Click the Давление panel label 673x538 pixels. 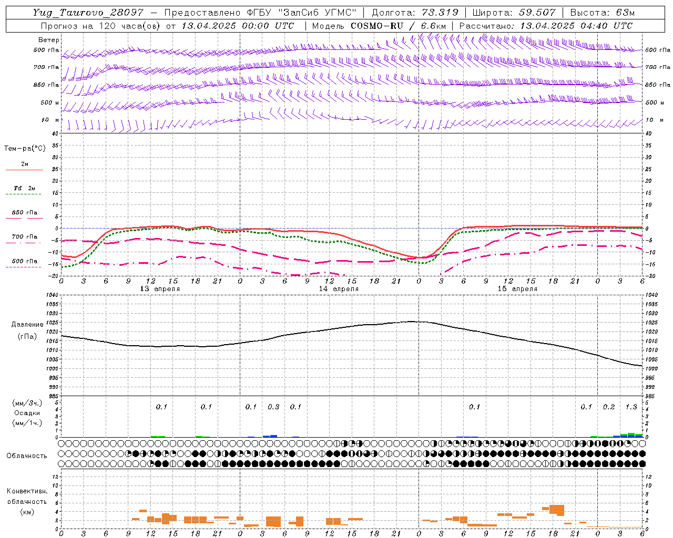(27, 325)
